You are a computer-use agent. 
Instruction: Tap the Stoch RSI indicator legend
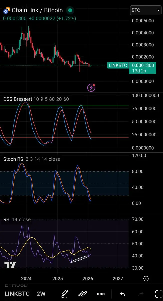32,159
